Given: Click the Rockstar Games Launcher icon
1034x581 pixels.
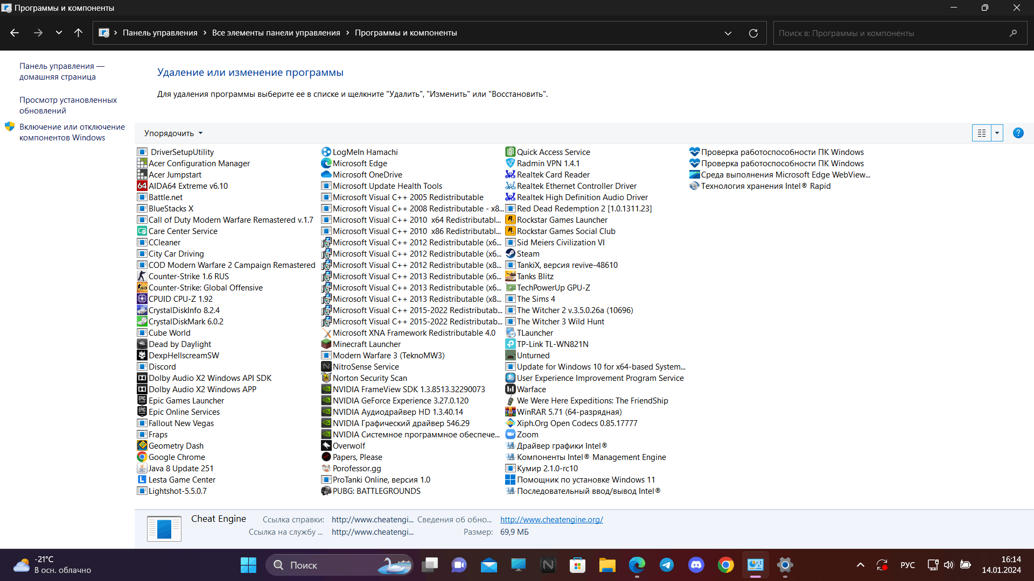Looking at the screenshot, I should tap(511, 220).
